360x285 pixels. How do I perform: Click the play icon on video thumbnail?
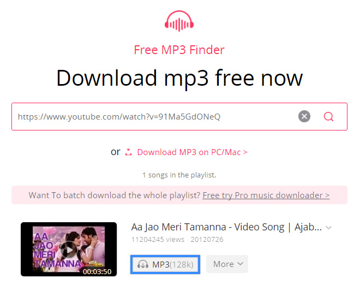69,250
